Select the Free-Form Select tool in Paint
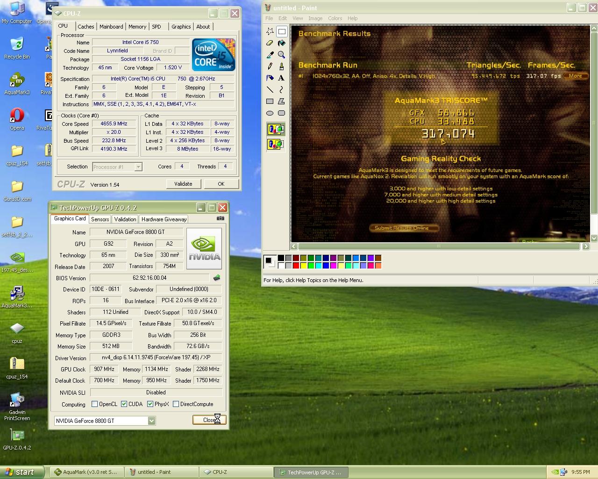Viewport: 598px width, 479px height. click(x=270, y=31)
